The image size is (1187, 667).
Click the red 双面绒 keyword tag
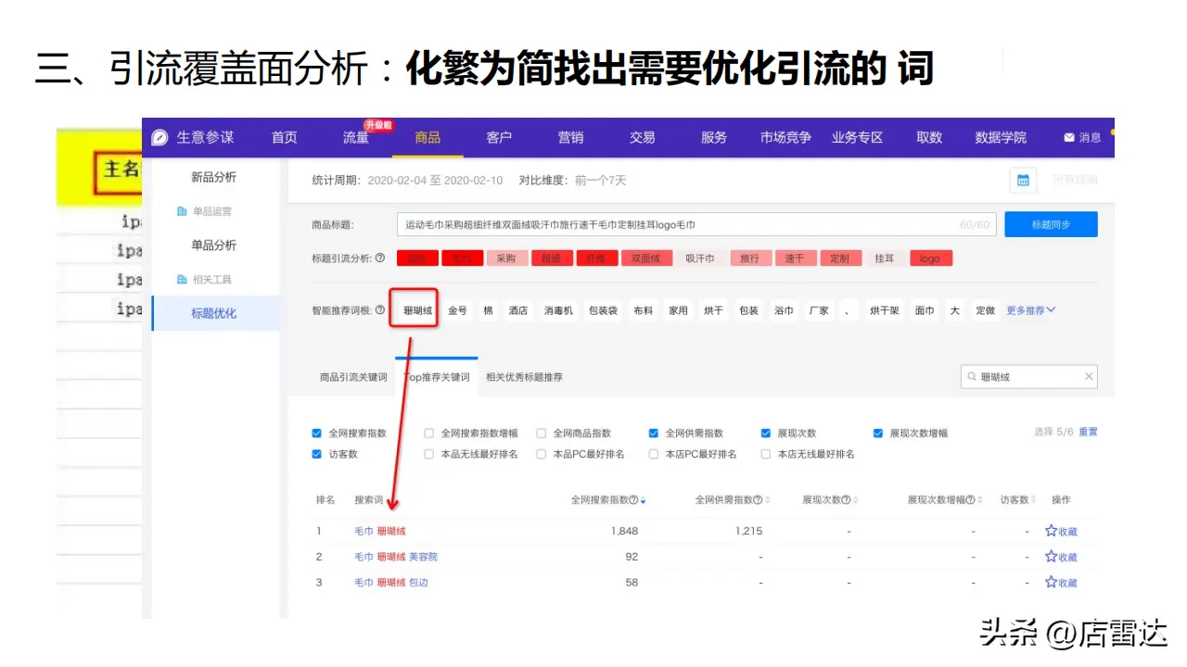645,258
